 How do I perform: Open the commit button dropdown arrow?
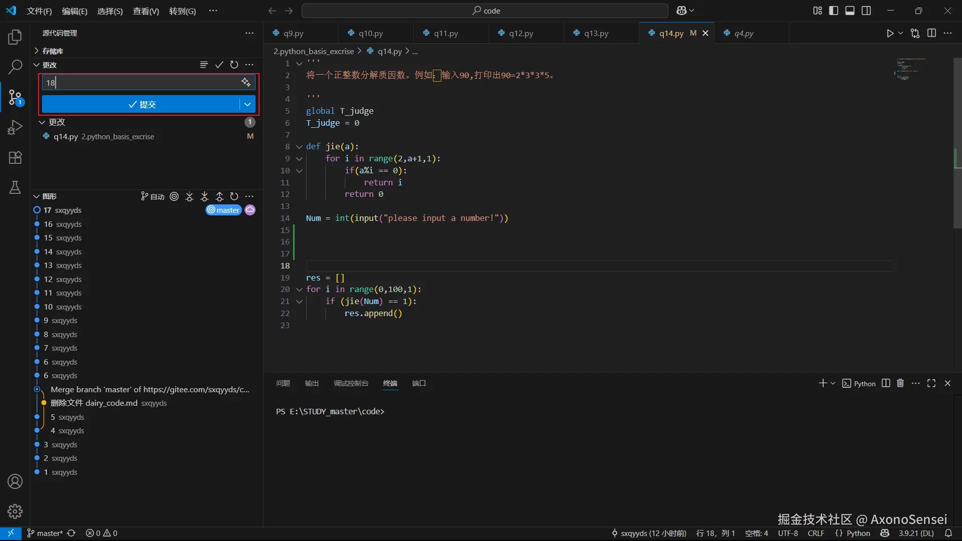click(x=248, y=104)
